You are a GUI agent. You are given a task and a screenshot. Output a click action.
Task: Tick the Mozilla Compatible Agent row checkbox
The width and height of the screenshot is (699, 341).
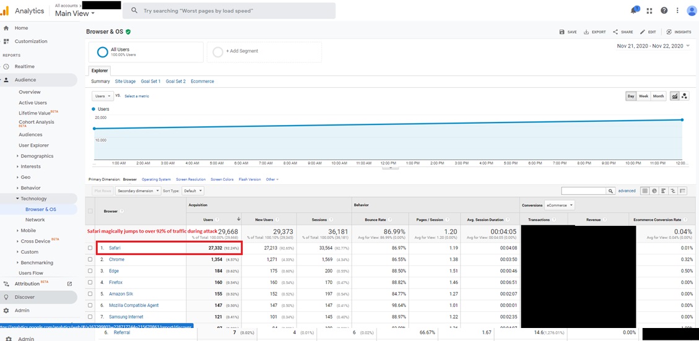click(x=90, y=305)
